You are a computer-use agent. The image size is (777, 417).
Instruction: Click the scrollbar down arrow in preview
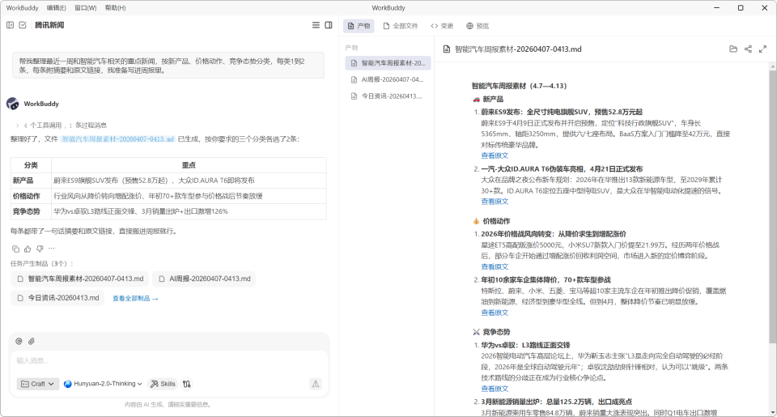click(772, 412)
